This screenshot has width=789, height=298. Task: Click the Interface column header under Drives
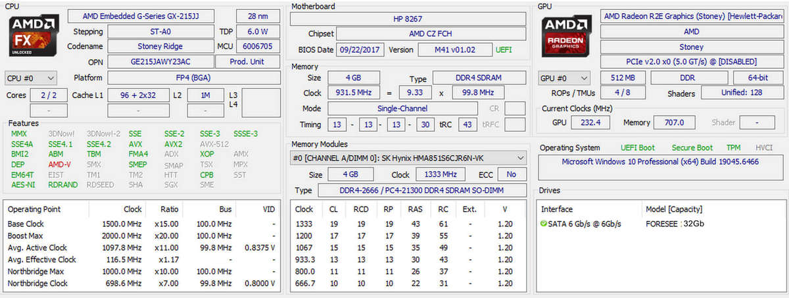coord(557,209)
